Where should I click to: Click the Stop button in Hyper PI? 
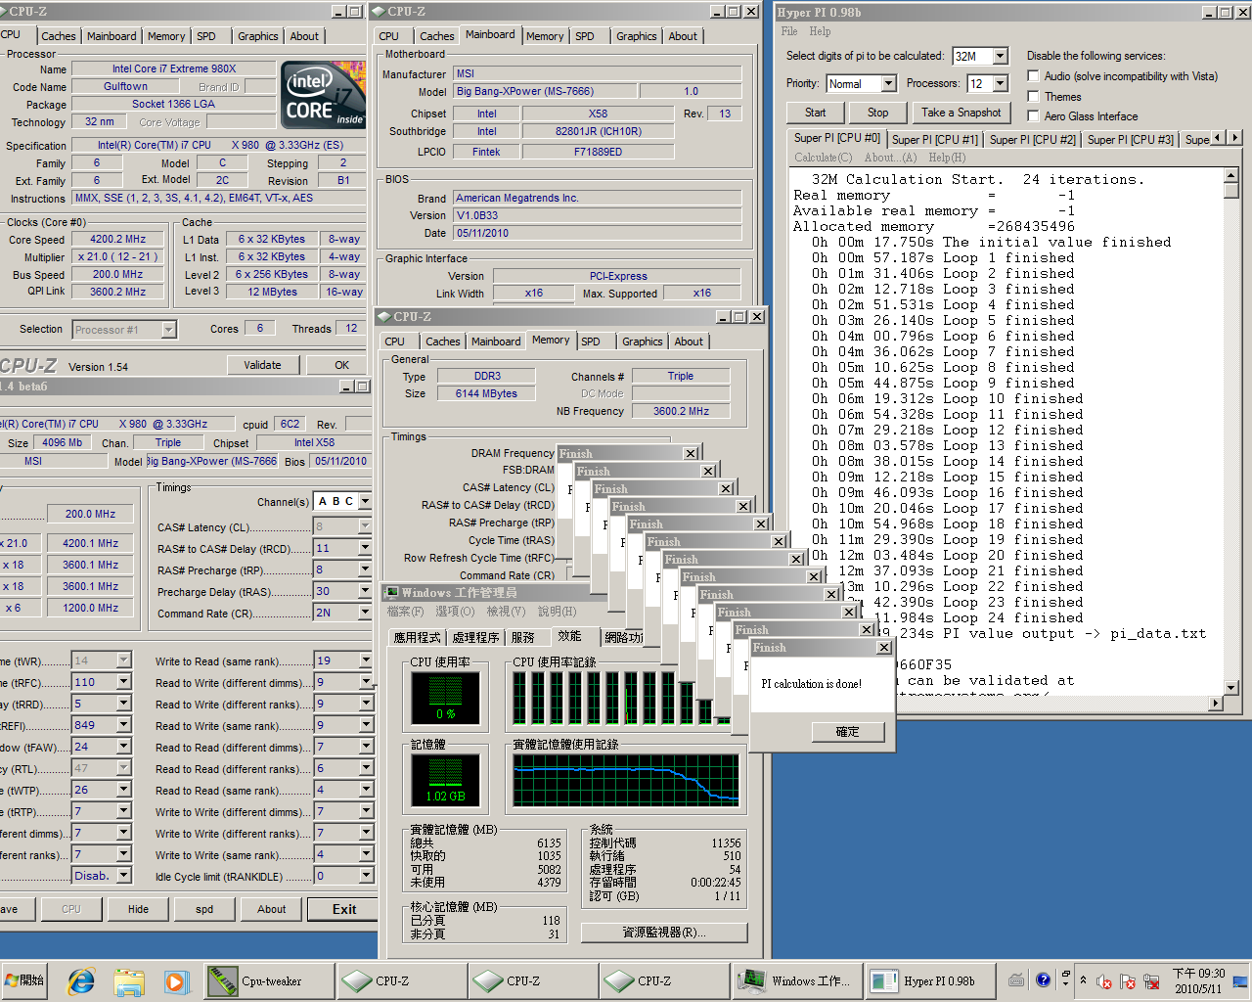click(x=877, y=113)
